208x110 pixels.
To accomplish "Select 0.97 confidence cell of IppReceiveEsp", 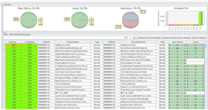I will (30, 45).
